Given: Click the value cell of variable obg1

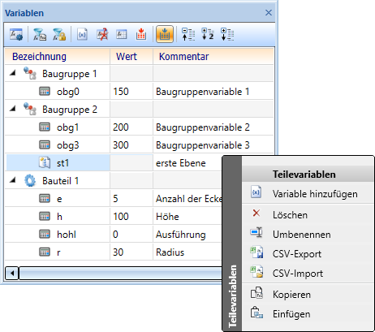Looking at the screenshot, I should [x=131, y=127].
